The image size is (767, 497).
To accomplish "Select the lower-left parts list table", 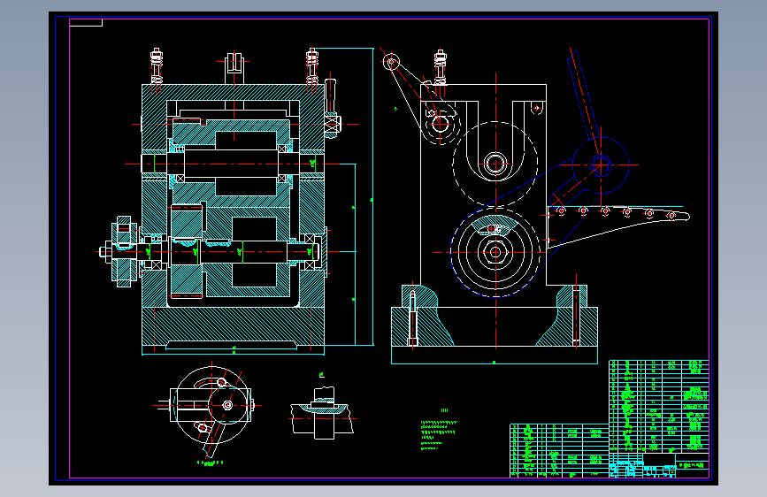I will (559, 450).
